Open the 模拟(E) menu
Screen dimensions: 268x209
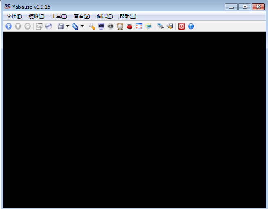click(36, 16)
